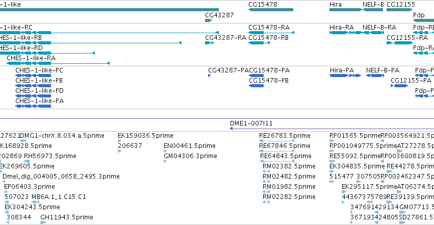Select protein CHES-1-like-PB
The height and width of the screenshot is (225, 434).
(x=33, y=86)
